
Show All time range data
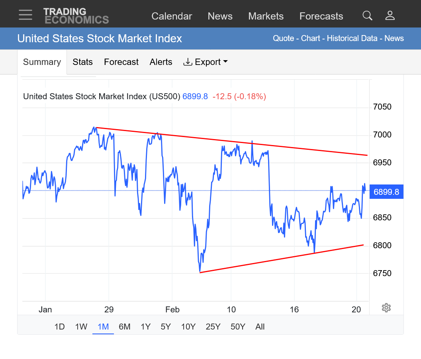pyautogui.click(x=260, y=327)
